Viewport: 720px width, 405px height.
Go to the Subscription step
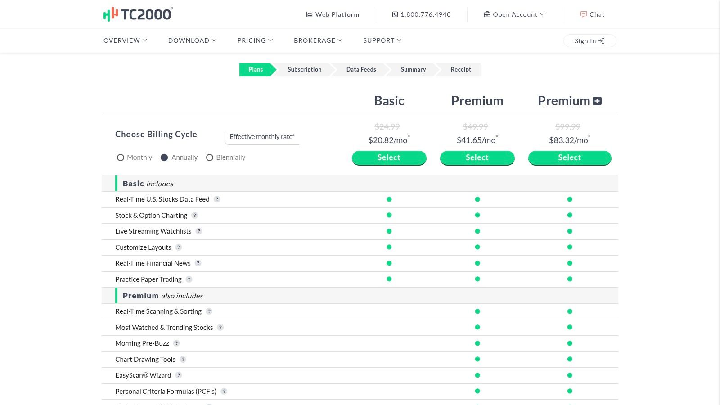pyautogui.click(x=305, y=70)
